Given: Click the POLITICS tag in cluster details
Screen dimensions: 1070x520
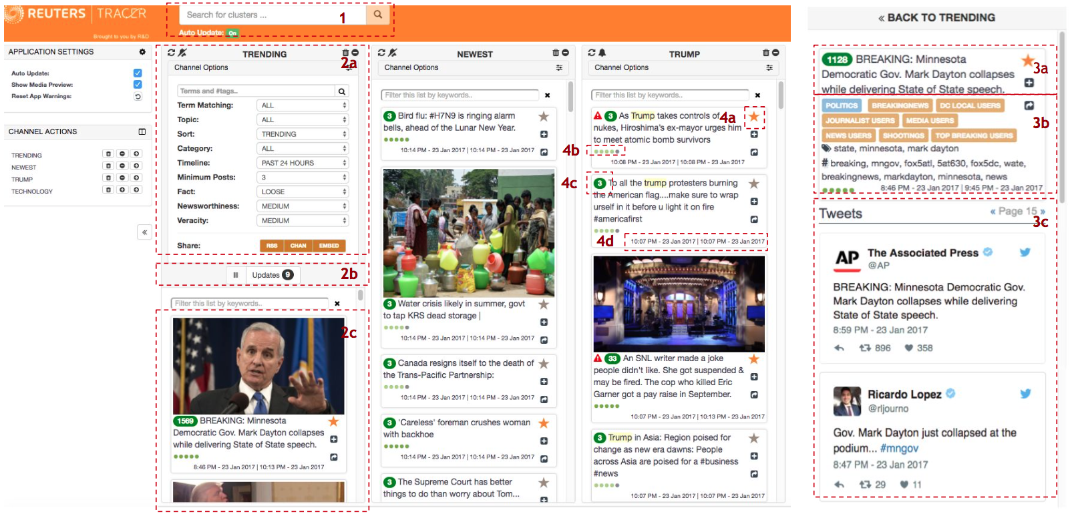Looking at the screenshot, I should [x=842, y=105].
